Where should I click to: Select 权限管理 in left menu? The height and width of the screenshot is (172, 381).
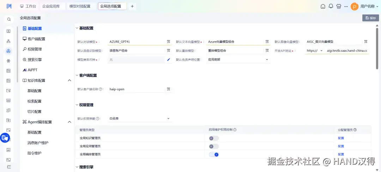click(x=32, y=49)
